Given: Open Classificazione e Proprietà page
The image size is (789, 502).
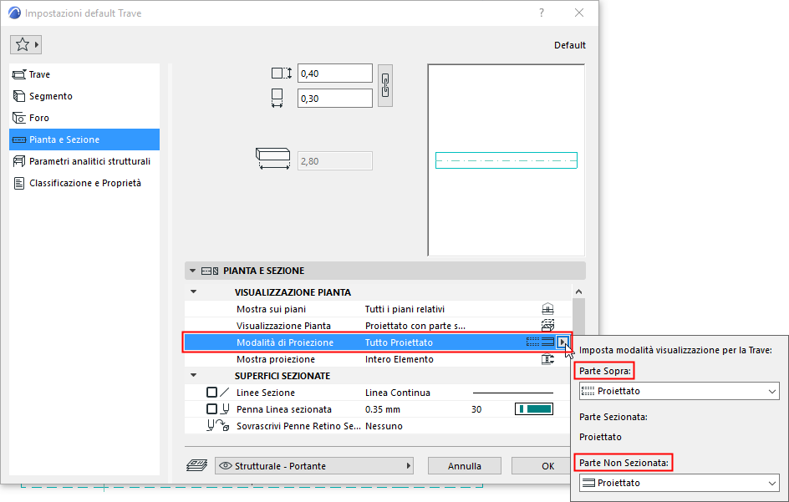Looking at the screenshot, I should (84, 183).
